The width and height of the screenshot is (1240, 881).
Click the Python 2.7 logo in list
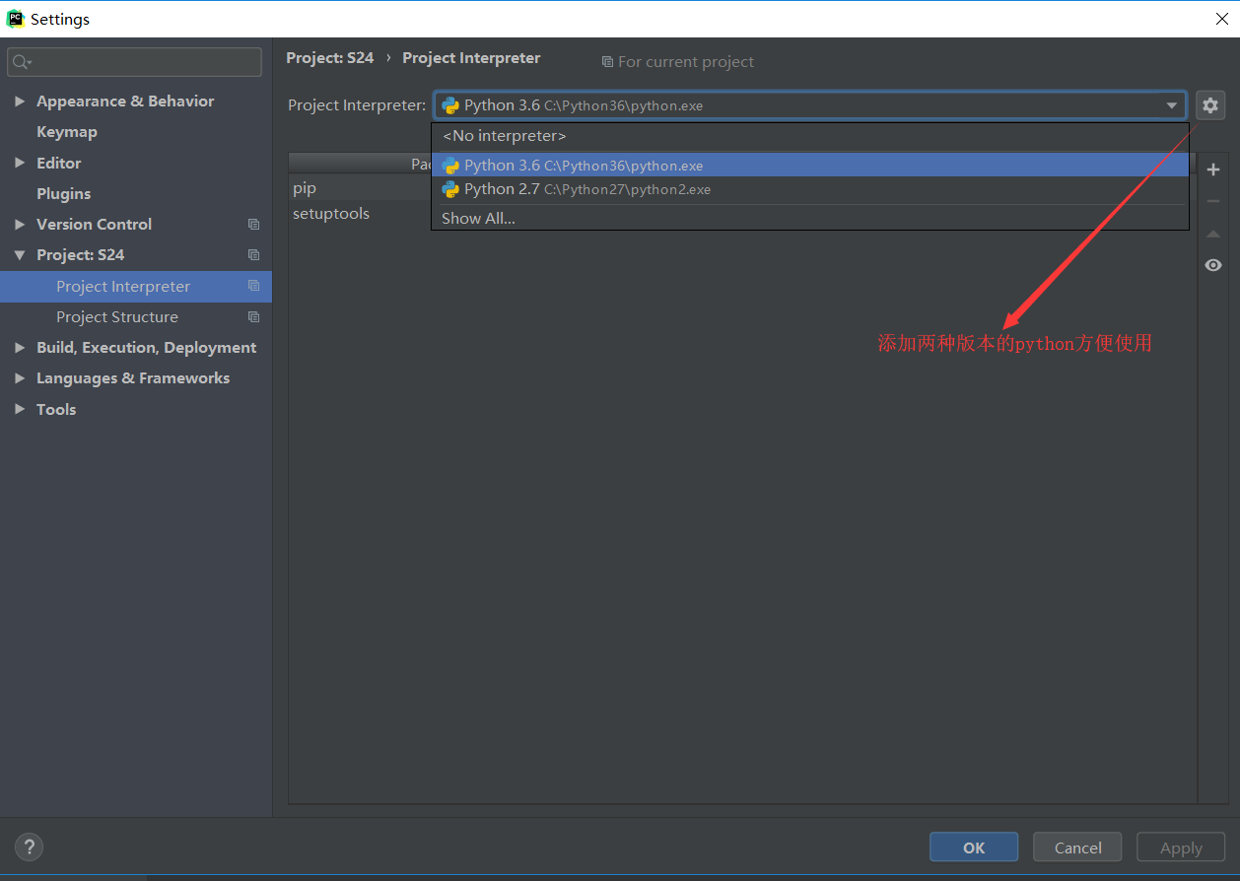tap(450, 189)
